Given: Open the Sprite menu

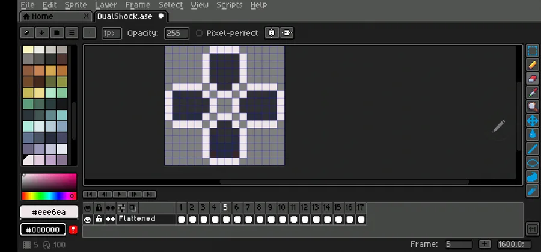Looking at the screenshot, I should pyautogui.click(x=76, y=5).
